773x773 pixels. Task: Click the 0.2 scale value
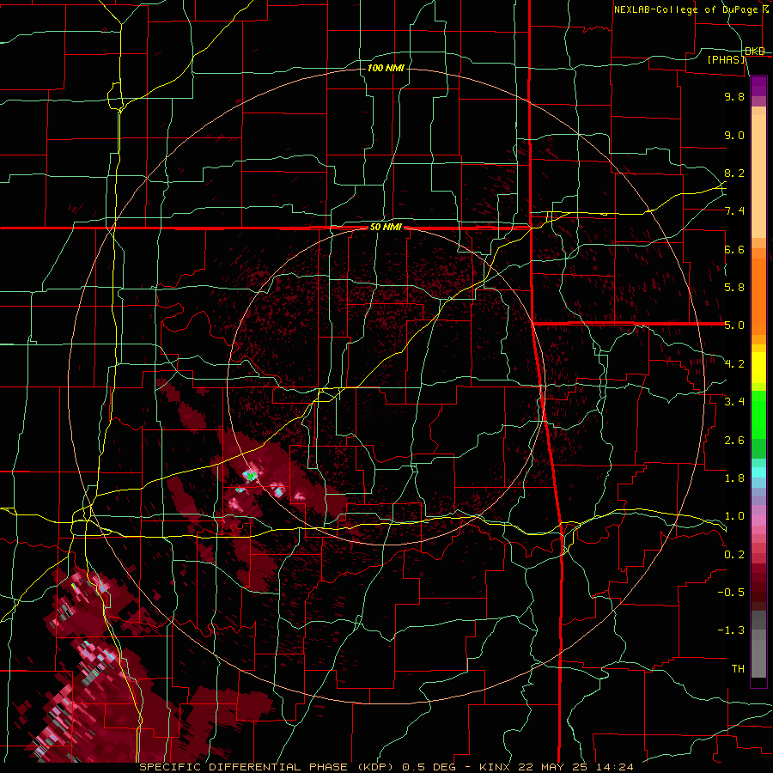pyautogui.click(x=734, y=555)
